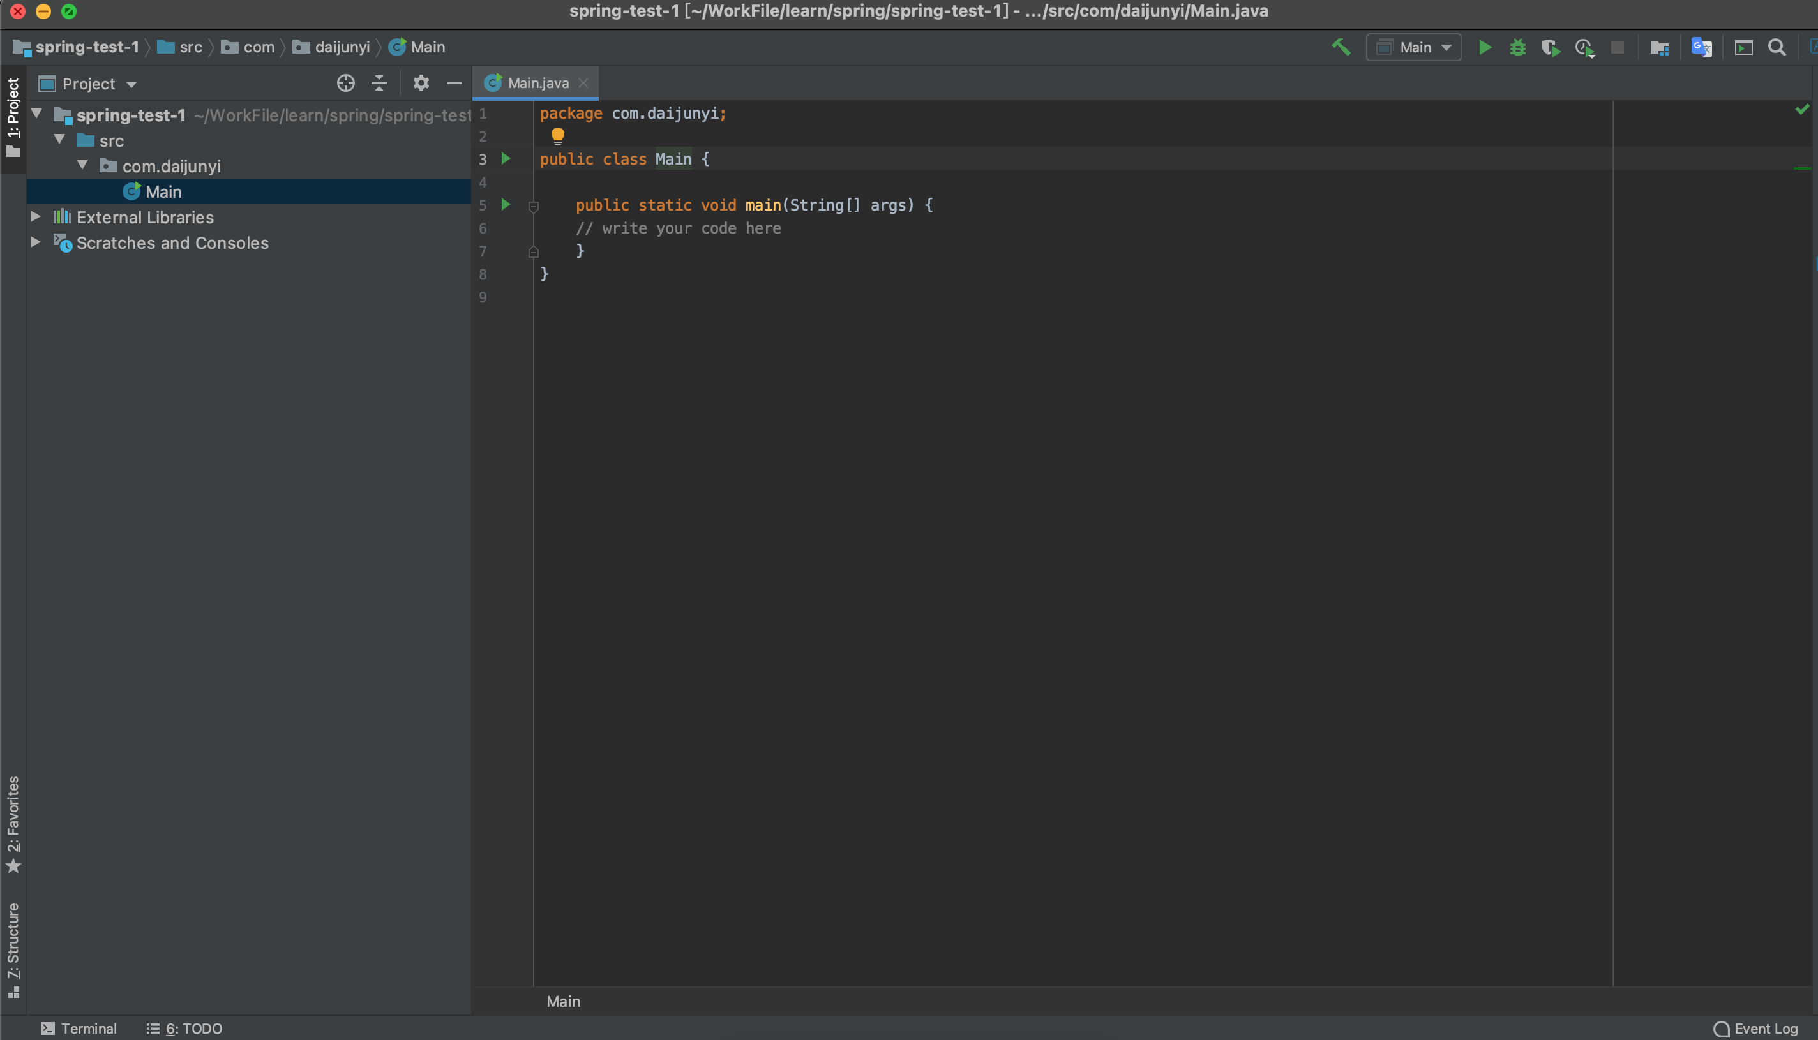This screenshot has height=1040, width=1818.
Task: Click the green stripe mark in error gutter
Action: click(1802, 168)
